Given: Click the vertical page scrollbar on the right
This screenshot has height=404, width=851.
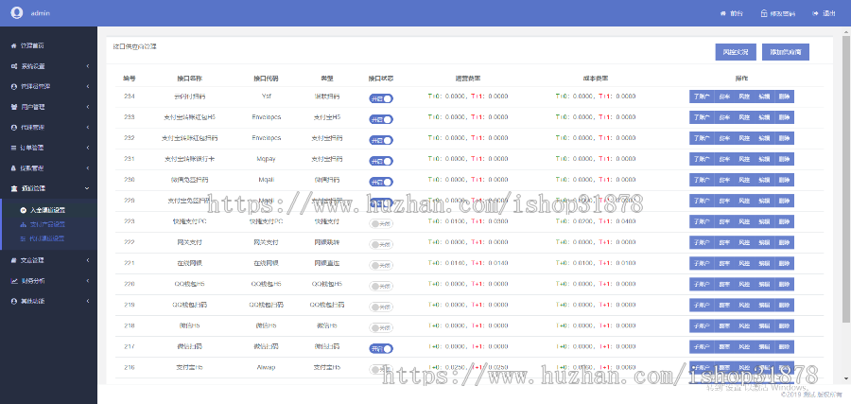Looking at the screenshot, I should pyautogui.click(x=848, y=179).
